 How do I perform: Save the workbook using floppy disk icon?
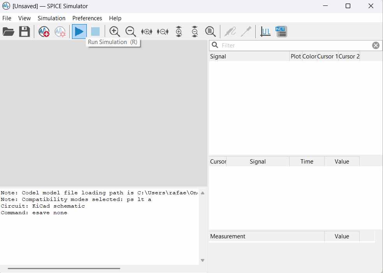pos(25,32)
